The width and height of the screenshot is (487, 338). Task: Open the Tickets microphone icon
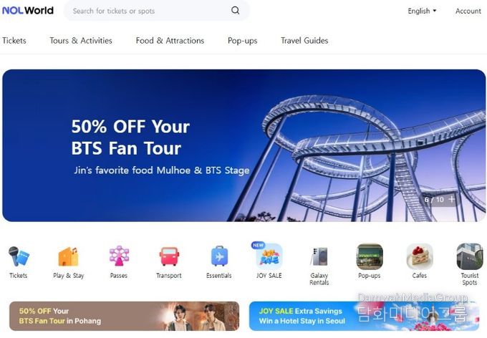pos(19,256)
